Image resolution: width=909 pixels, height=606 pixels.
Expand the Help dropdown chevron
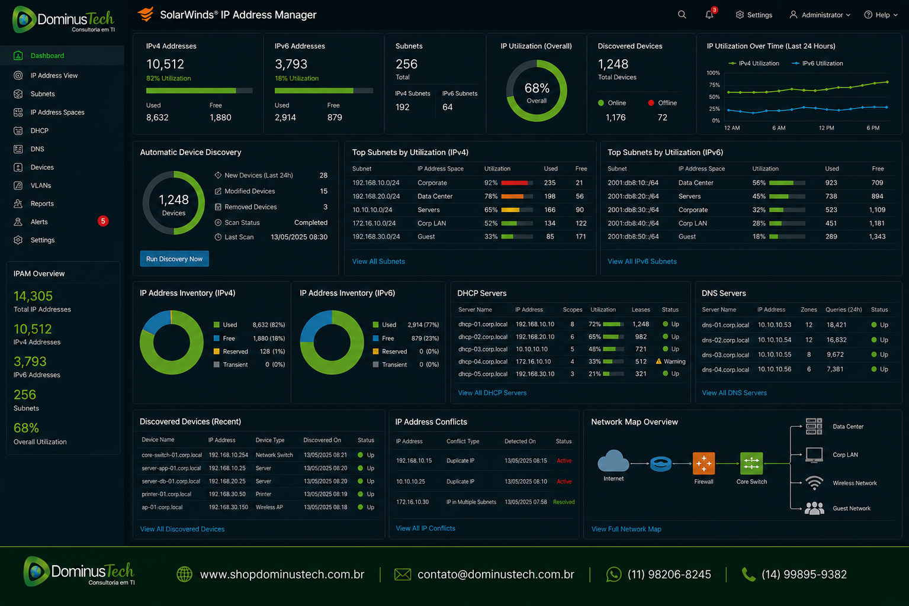tap(895, 15)
